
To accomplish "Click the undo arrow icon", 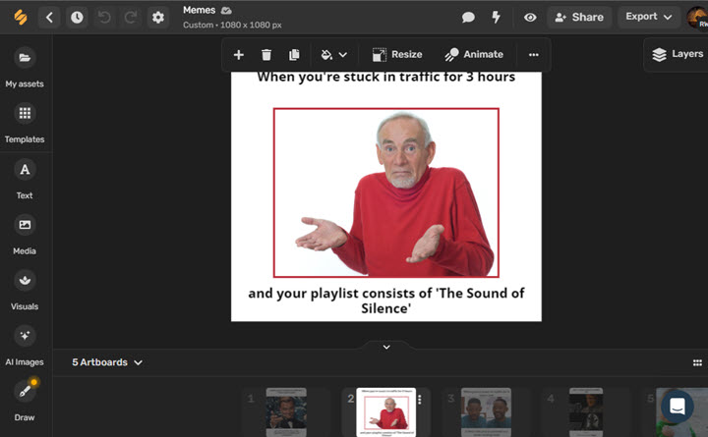I will tap(104, 18).
